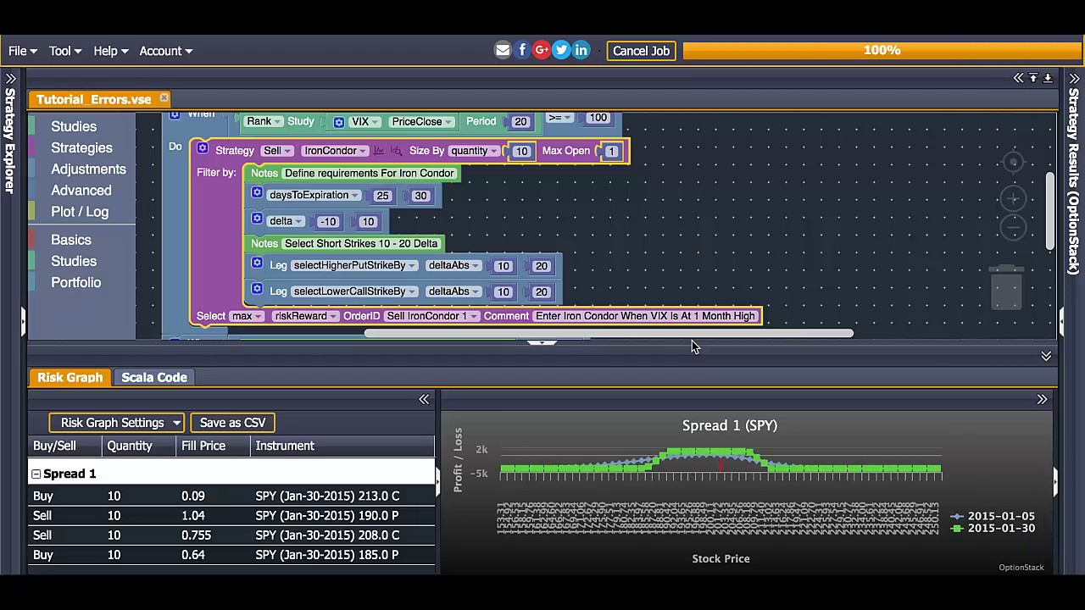This screenshot has height=610, width=1085.
Task: Expand the Strategy Results side panel
Action: pyautogui.click(x=1074, y=79)
